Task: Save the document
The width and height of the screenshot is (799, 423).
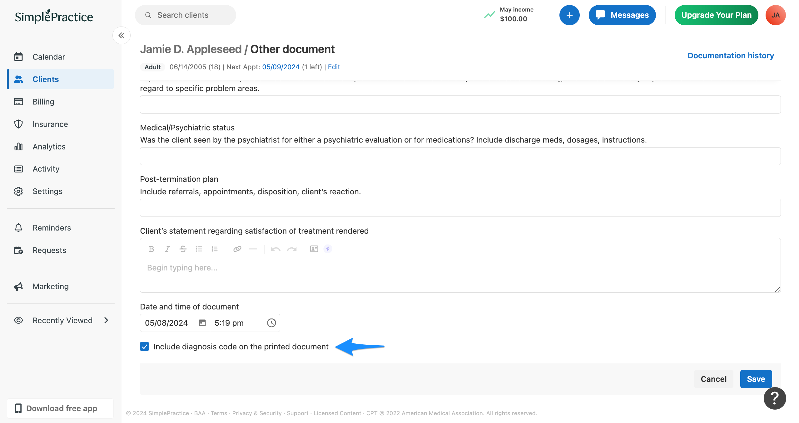Action: point(756,379)
